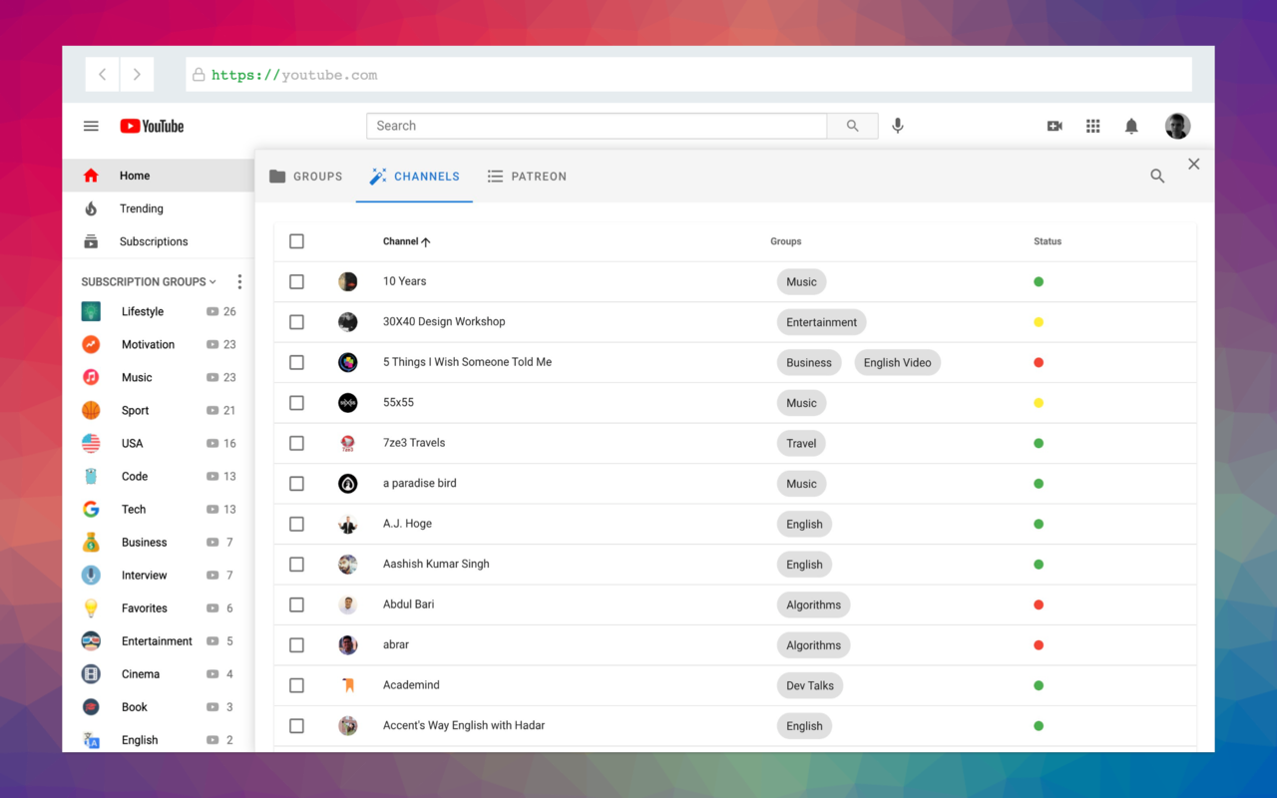Open Home in the sidebar

tap(159, 176)
